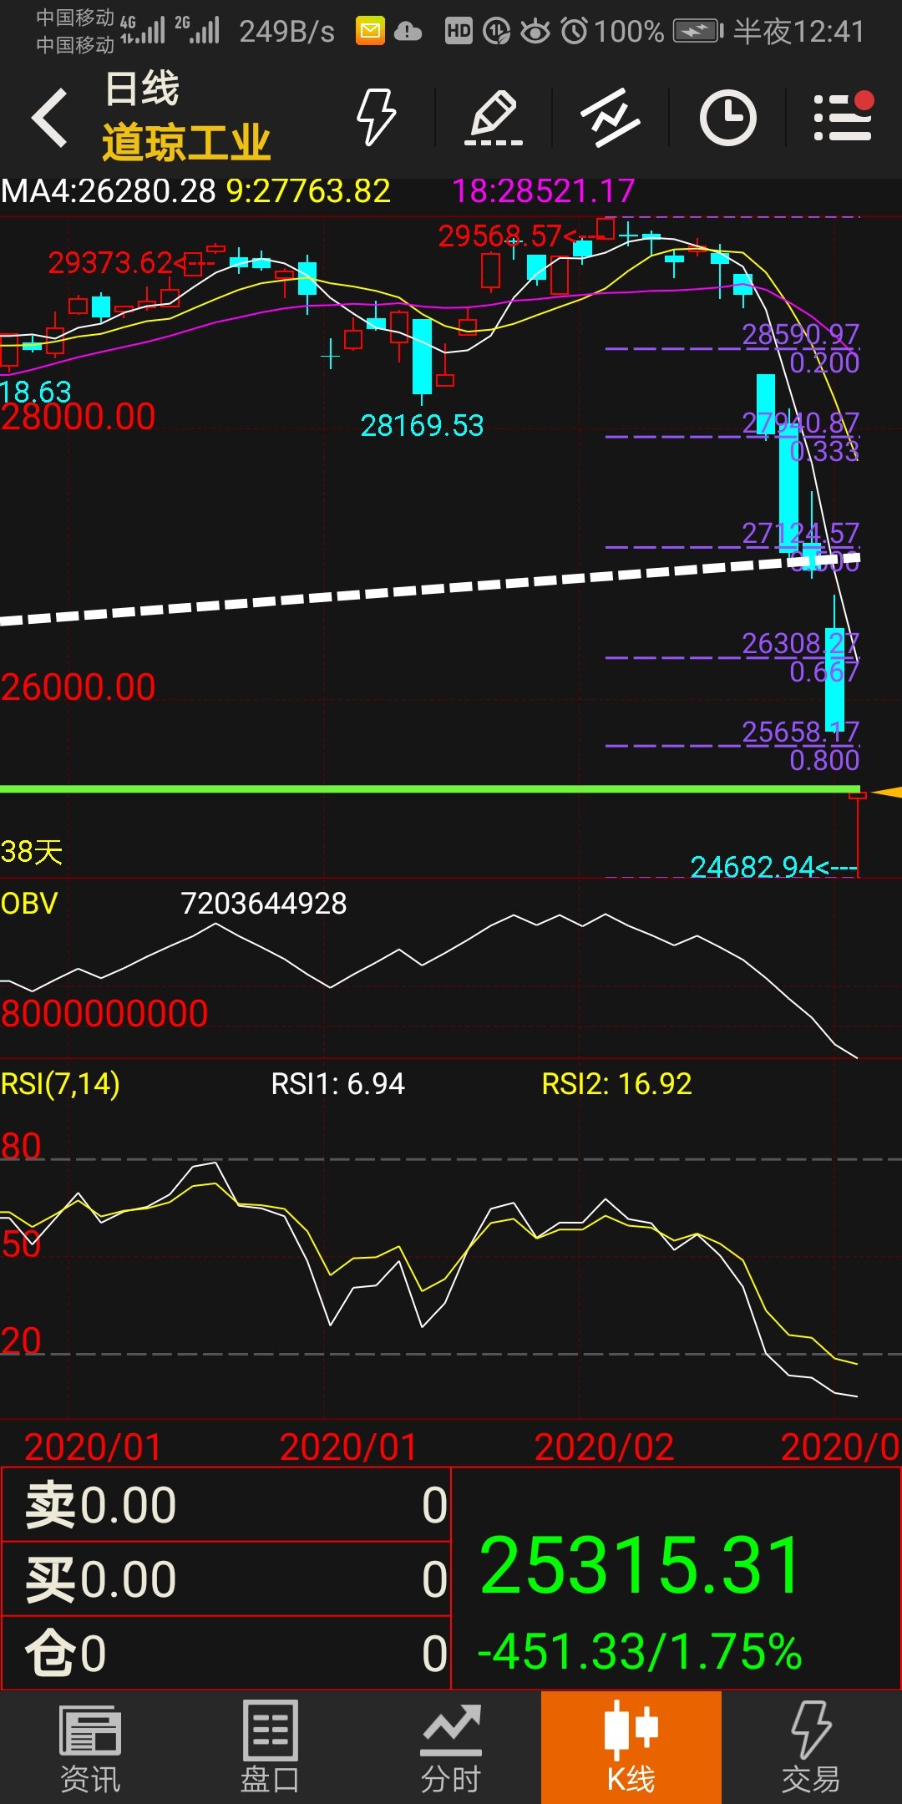Tap the 38天 day count label

point(32,852)
